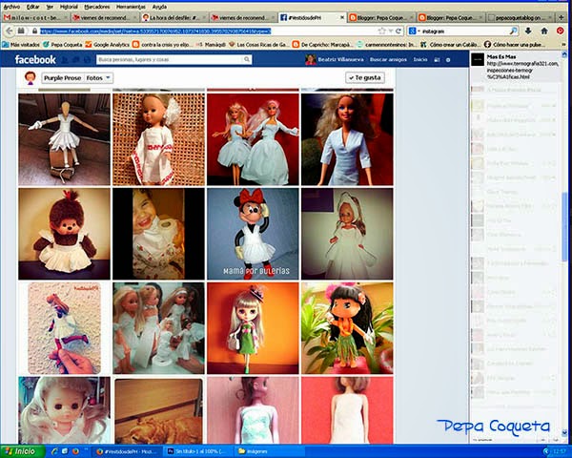Switch to the pepacoquetablog tab
Viewport: 572px width, 458px height.
[x=519, y=17]
